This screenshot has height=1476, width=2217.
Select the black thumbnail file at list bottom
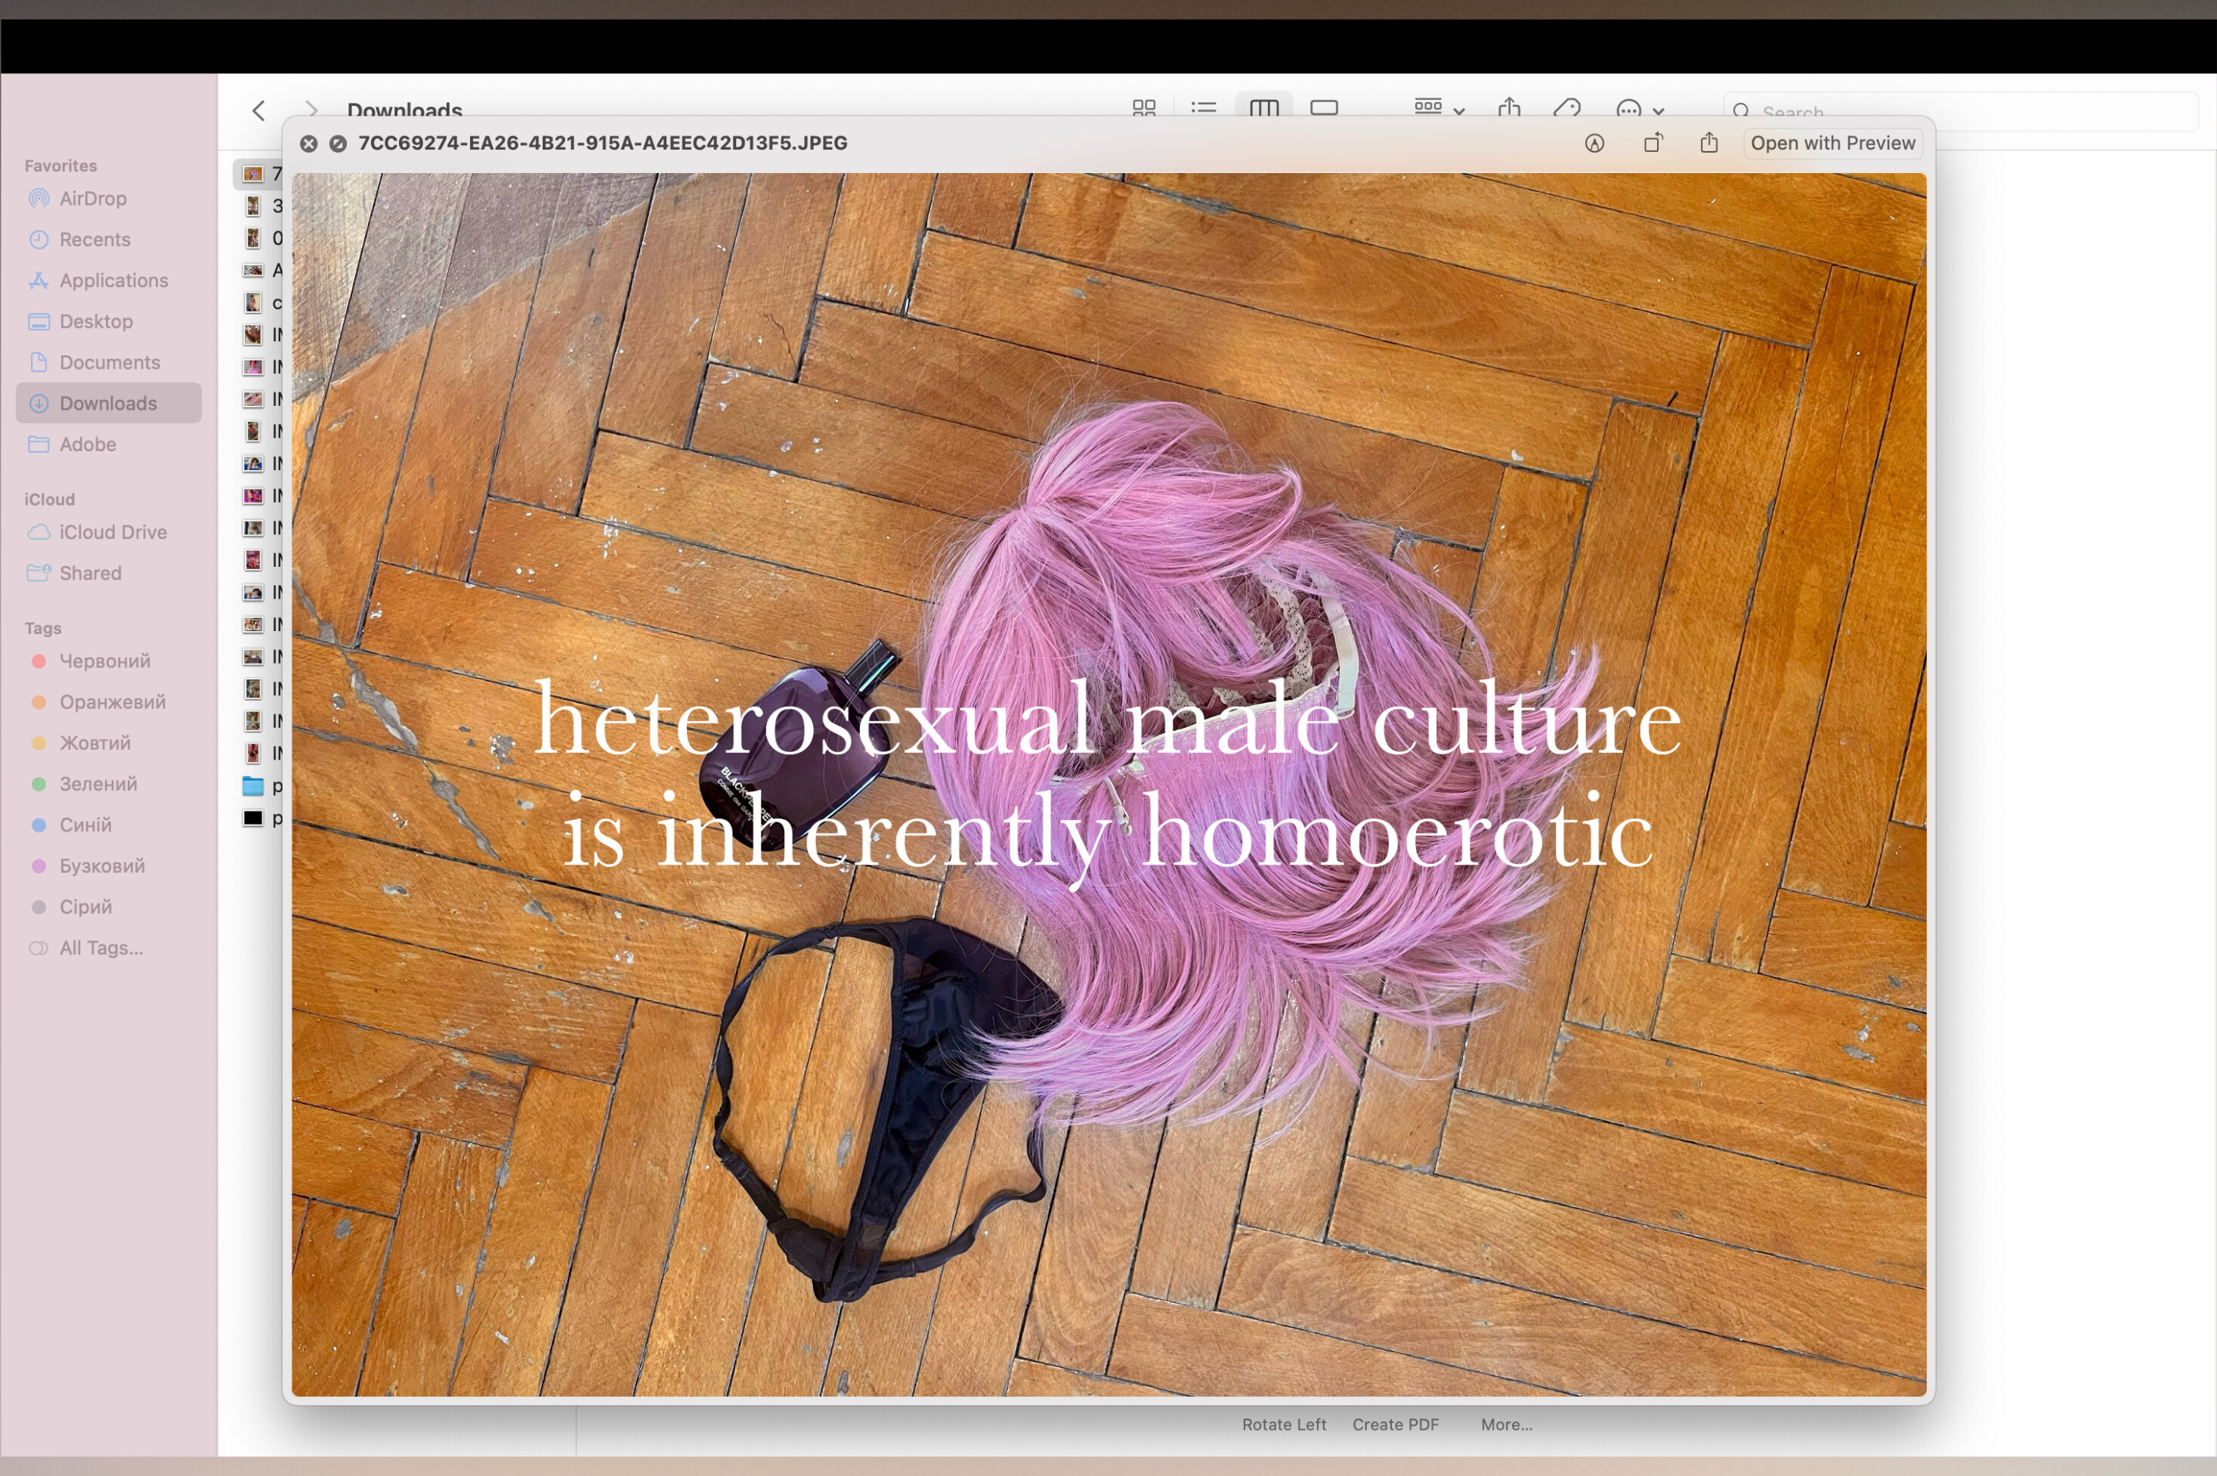pyautogui.click(x=253, y=818)
